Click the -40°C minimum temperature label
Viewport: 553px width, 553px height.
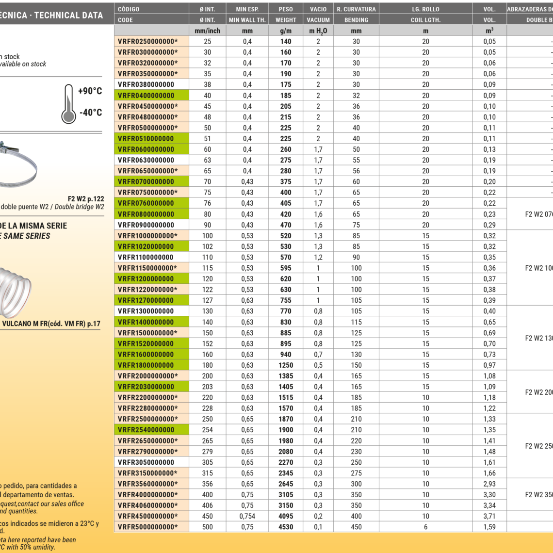[90, 113]
